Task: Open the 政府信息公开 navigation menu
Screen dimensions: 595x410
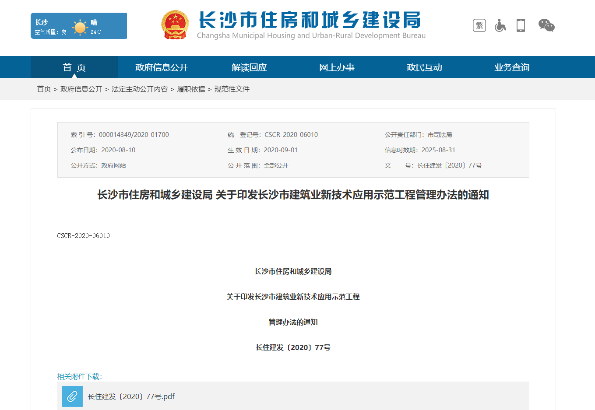Action: 162,67
